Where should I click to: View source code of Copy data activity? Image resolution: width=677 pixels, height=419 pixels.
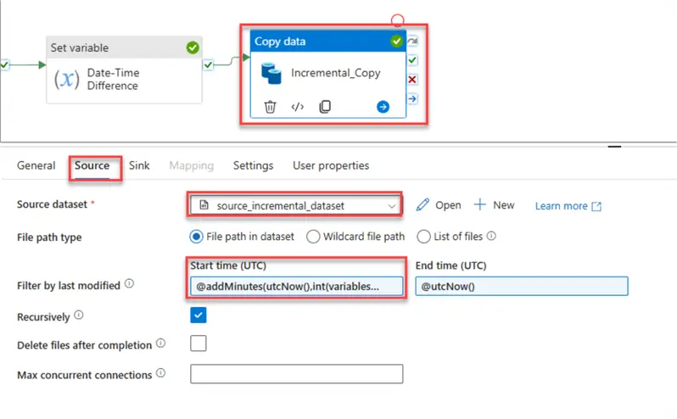click(x=297, y=107)
